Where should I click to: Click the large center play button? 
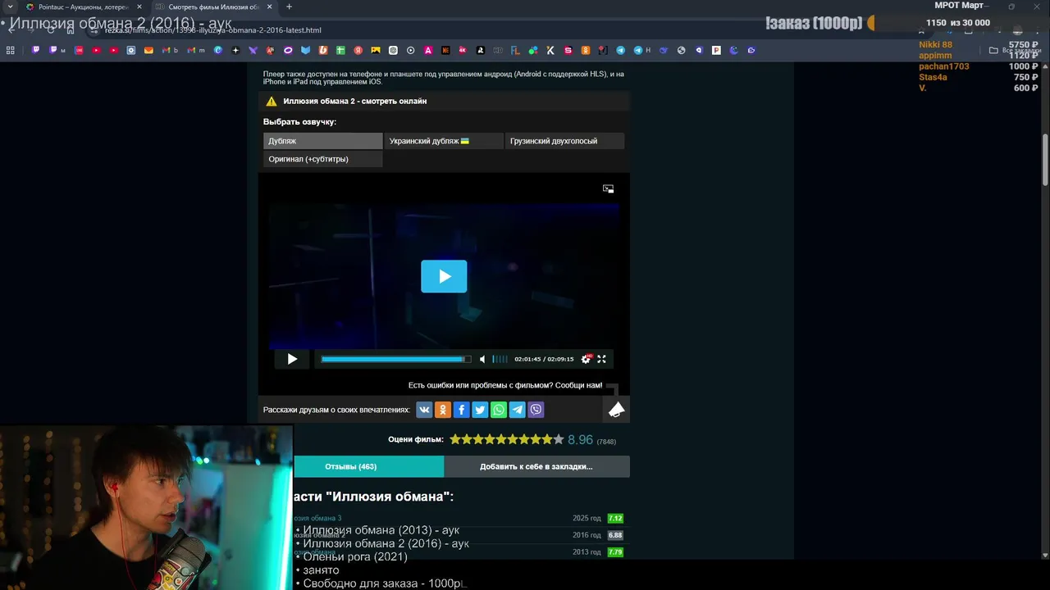tap(444, 276)
